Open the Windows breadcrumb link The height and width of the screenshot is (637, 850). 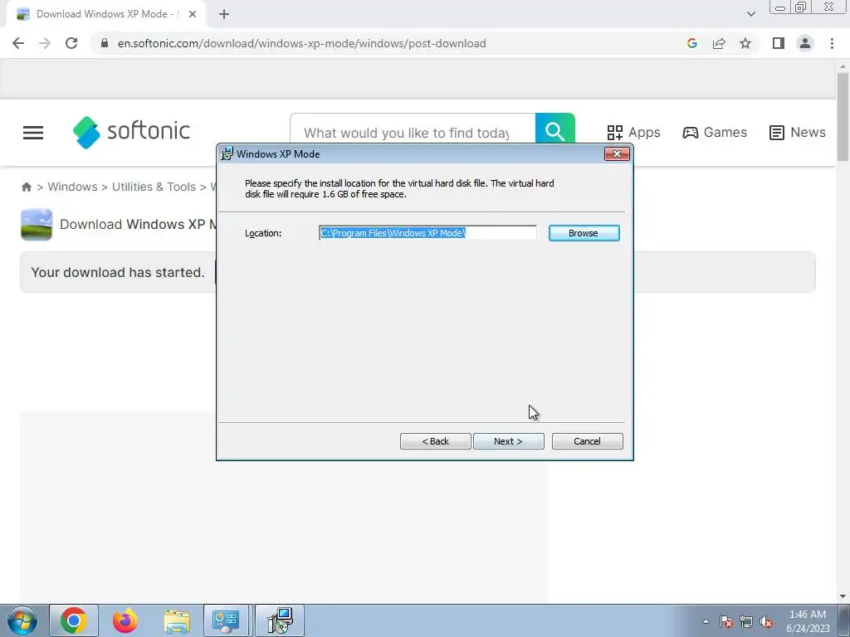(72, 187)
